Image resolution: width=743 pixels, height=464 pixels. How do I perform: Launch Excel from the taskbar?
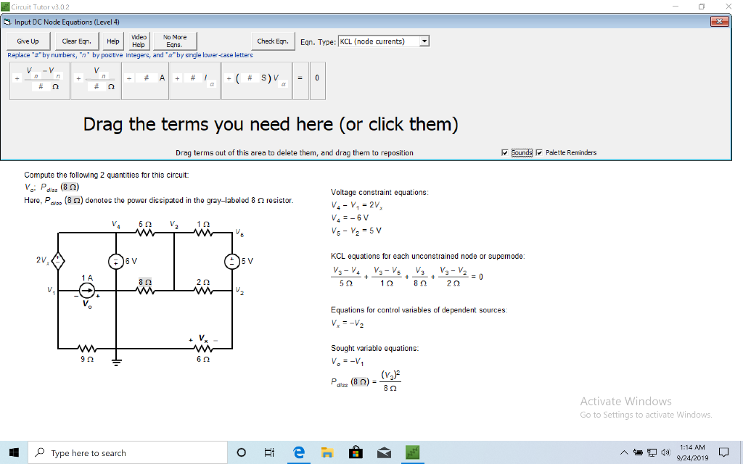click(412, 452)
